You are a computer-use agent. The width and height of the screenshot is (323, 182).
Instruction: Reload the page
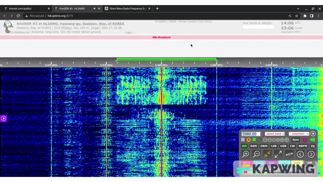18,16
